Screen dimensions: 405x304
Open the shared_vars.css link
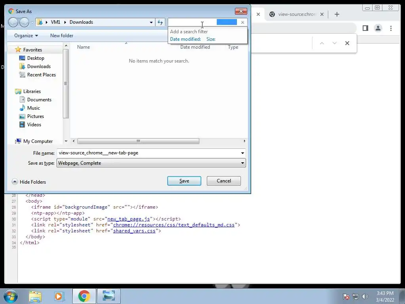(134, 231)
